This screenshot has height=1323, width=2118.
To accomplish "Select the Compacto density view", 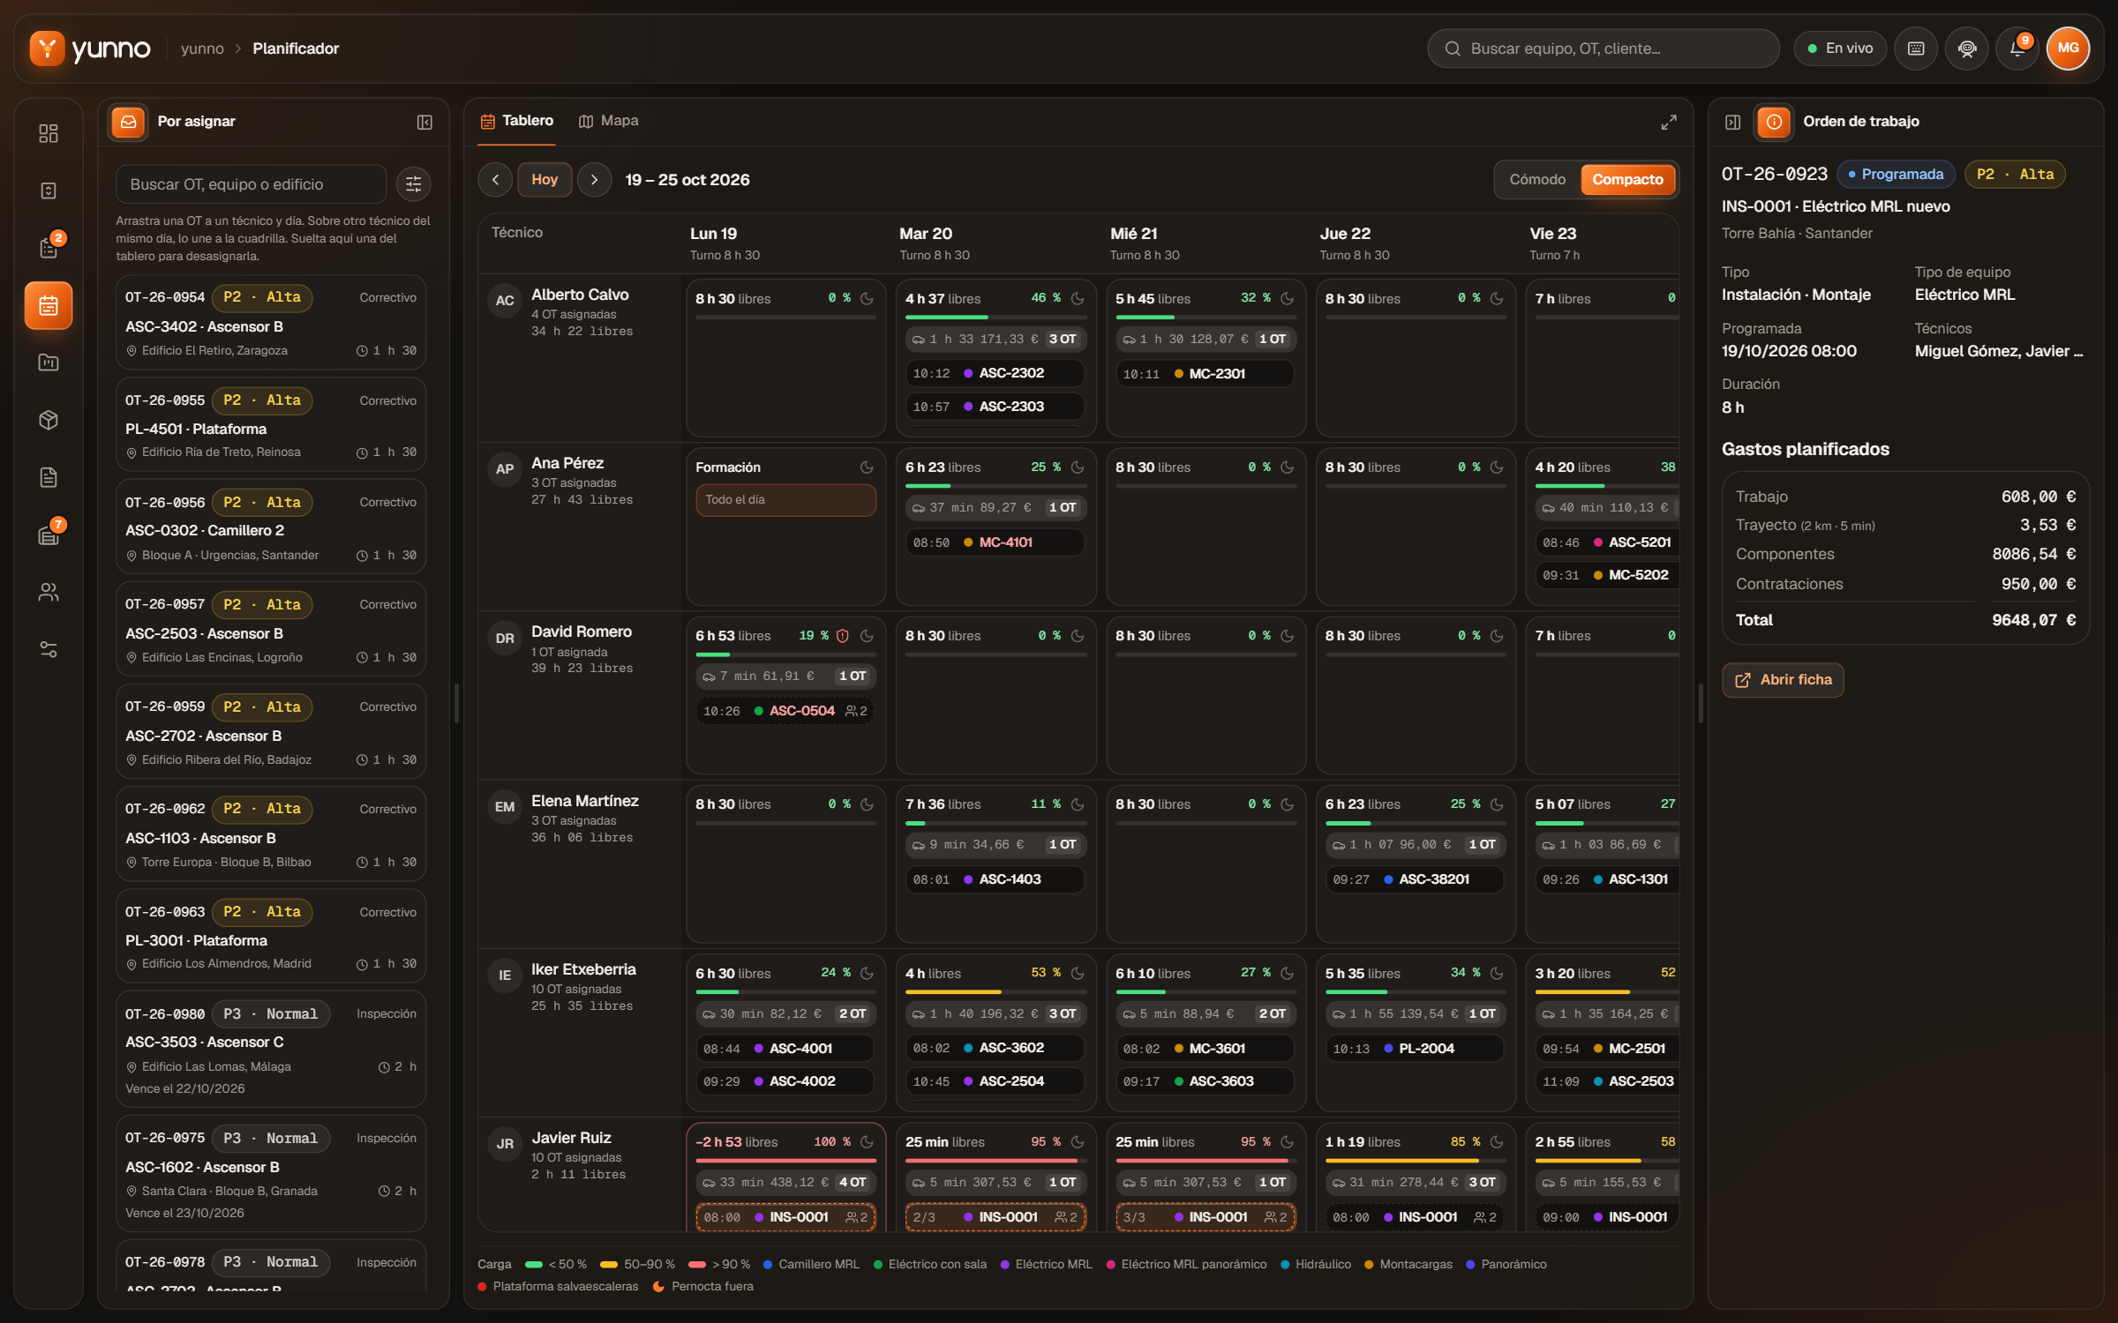I will point(1627,180).
